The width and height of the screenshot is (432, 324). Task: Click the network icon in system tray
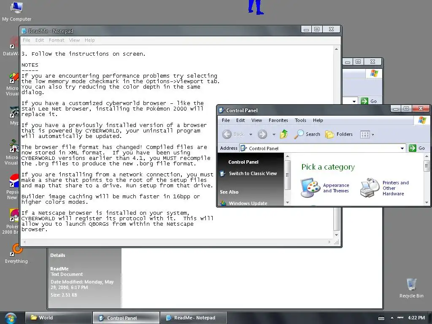click(x=400, y=318)
